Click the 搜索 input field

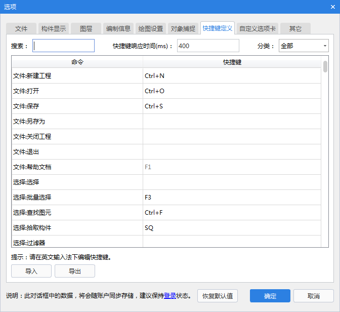click(64, 46)
